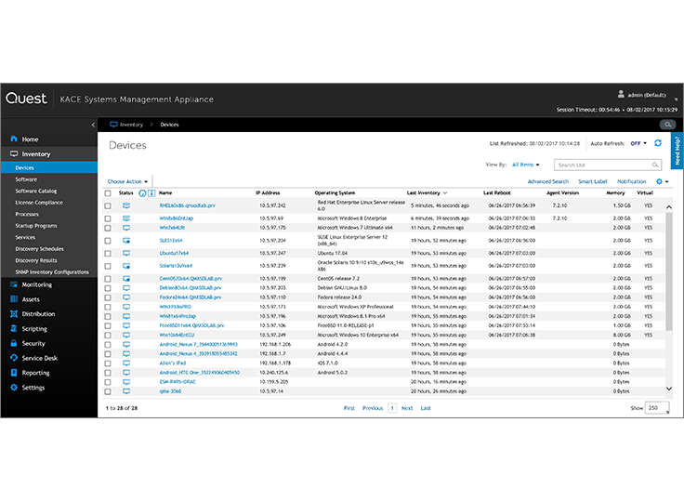
Task: Click the info column icon beside Status
Action: click(x=151, y=193)
